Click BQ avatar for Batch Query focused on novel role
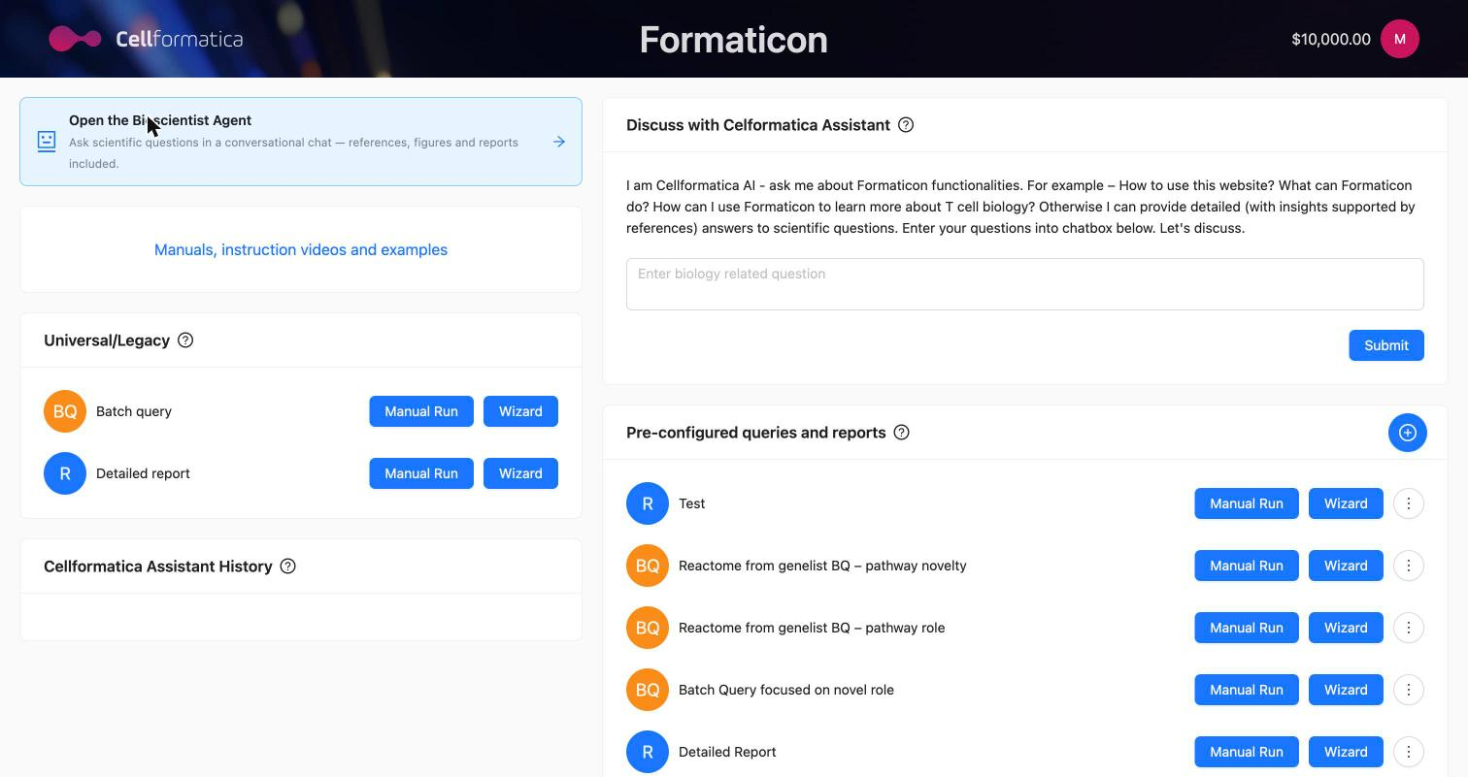Image resolution: width=1468 pixels, height=777 pixels. pos(648,690)
